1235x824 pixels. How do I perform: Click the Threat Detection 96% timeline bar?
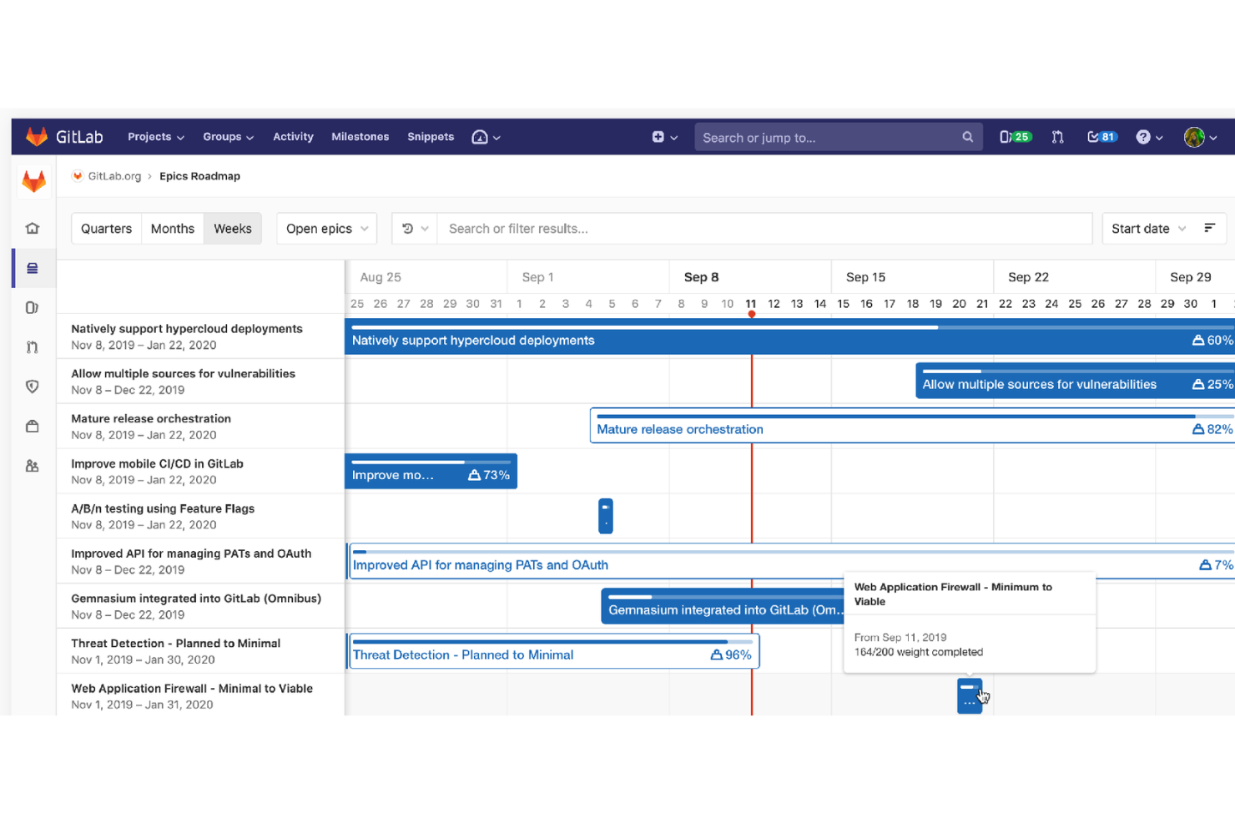point(553,651)
